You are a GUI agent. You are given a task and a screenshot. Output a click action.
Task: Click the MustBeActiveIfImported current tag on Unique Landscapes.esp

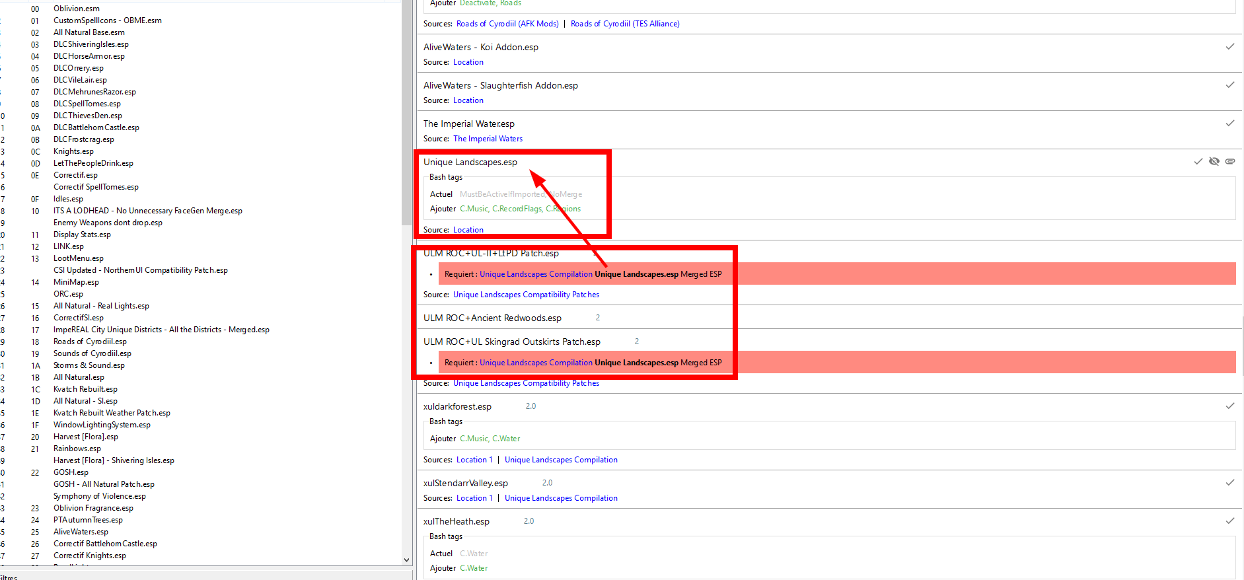tap(503, 194)
